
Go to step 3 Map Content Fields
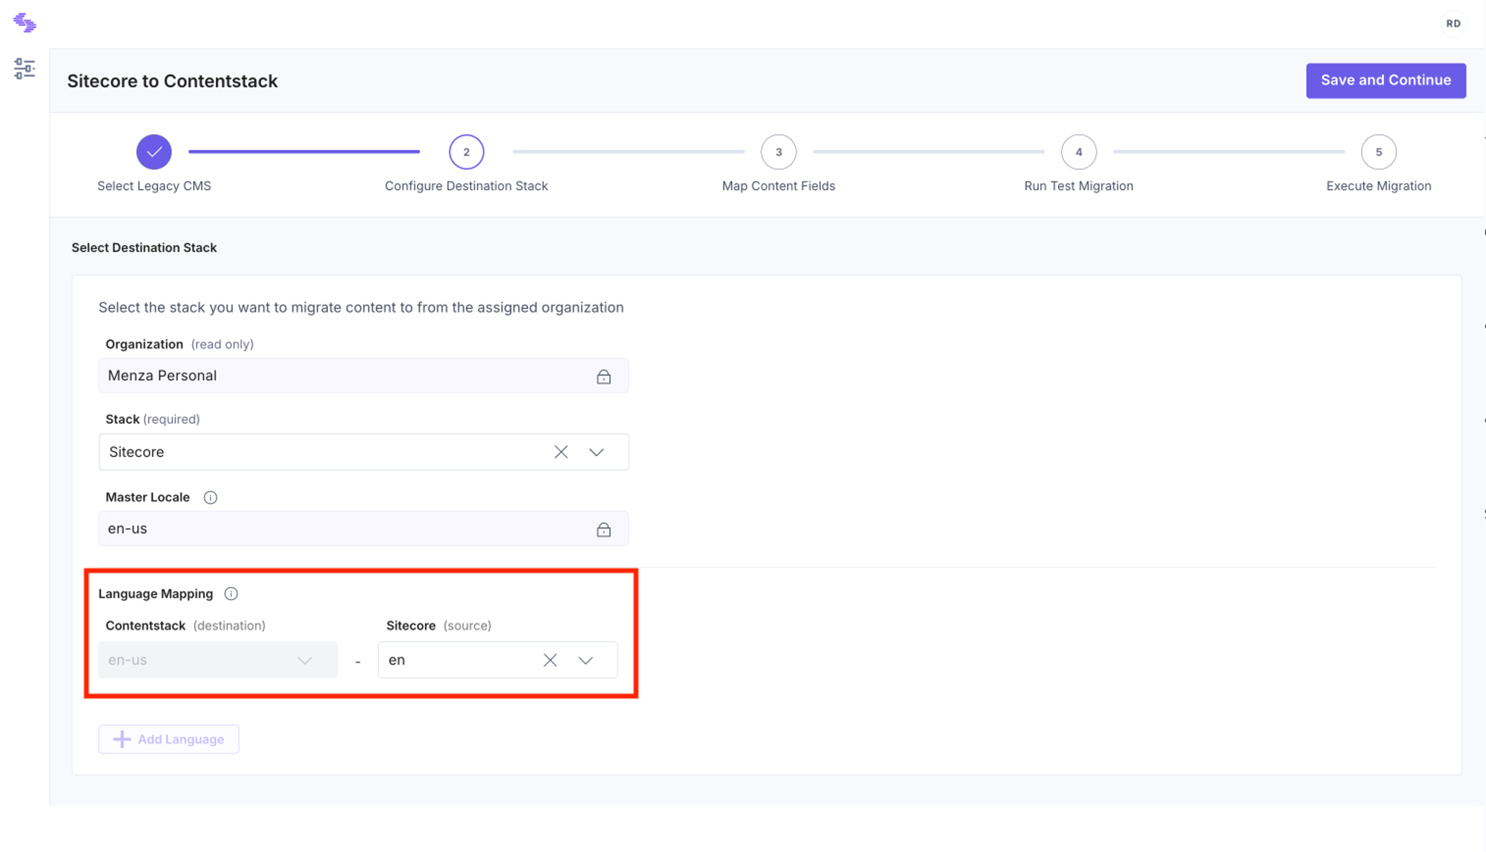tap(779, 152)
